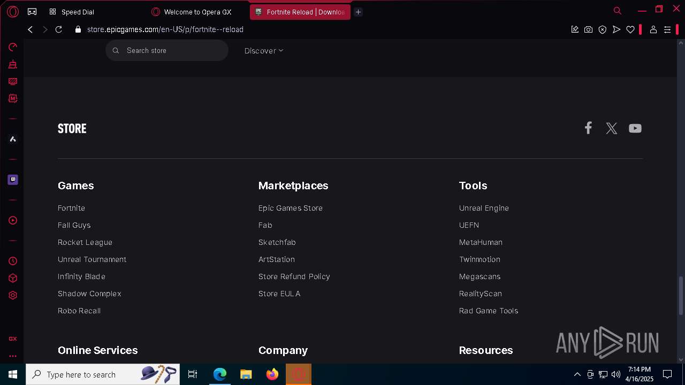Open the MetaHuman link

pyautogui.click(x=481, y=242)
